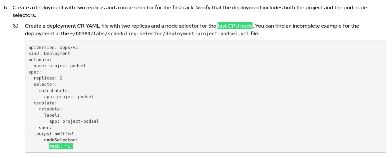Click the apiVersion: apps/v1 line
This screenshot has width=392, height=158.
coord(53,47)
